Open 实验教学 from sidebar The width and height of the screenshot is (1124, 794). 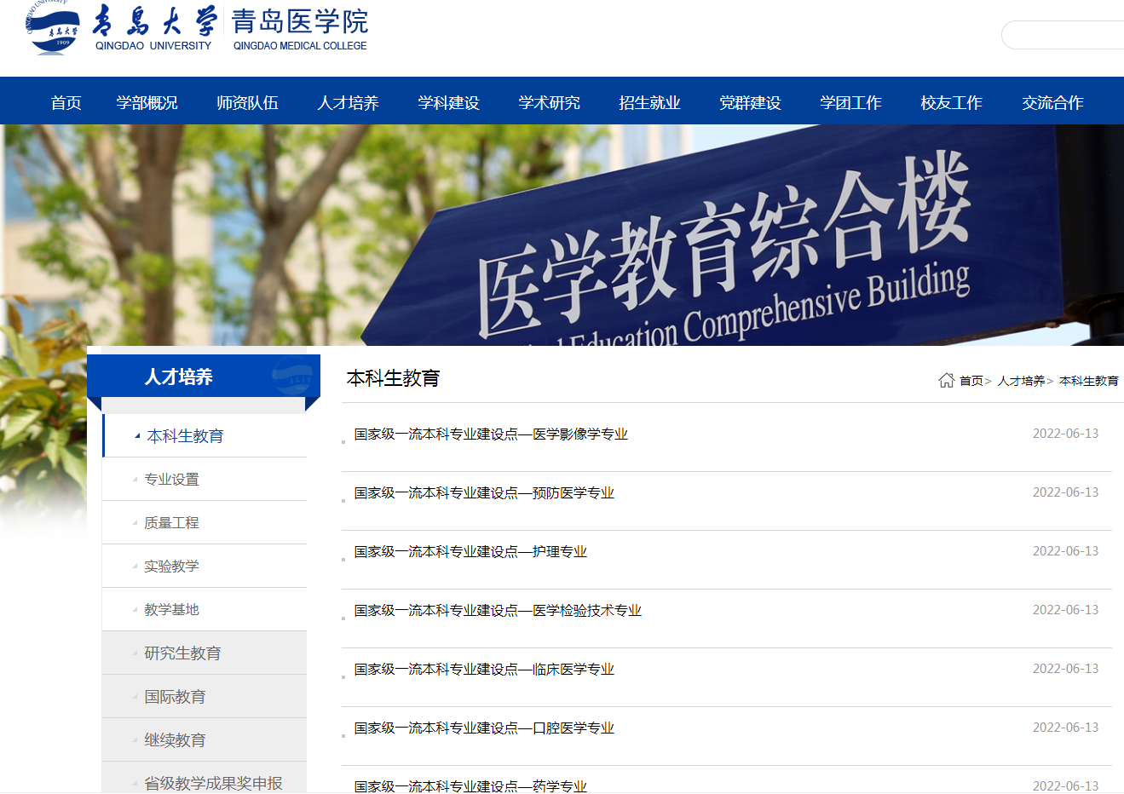[171, 567]
